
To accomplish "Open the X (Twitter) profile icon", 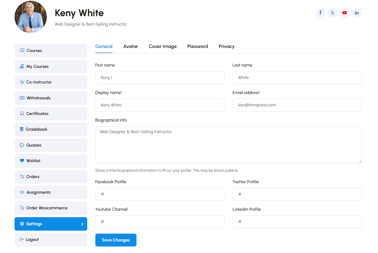I will click(332, 13).
